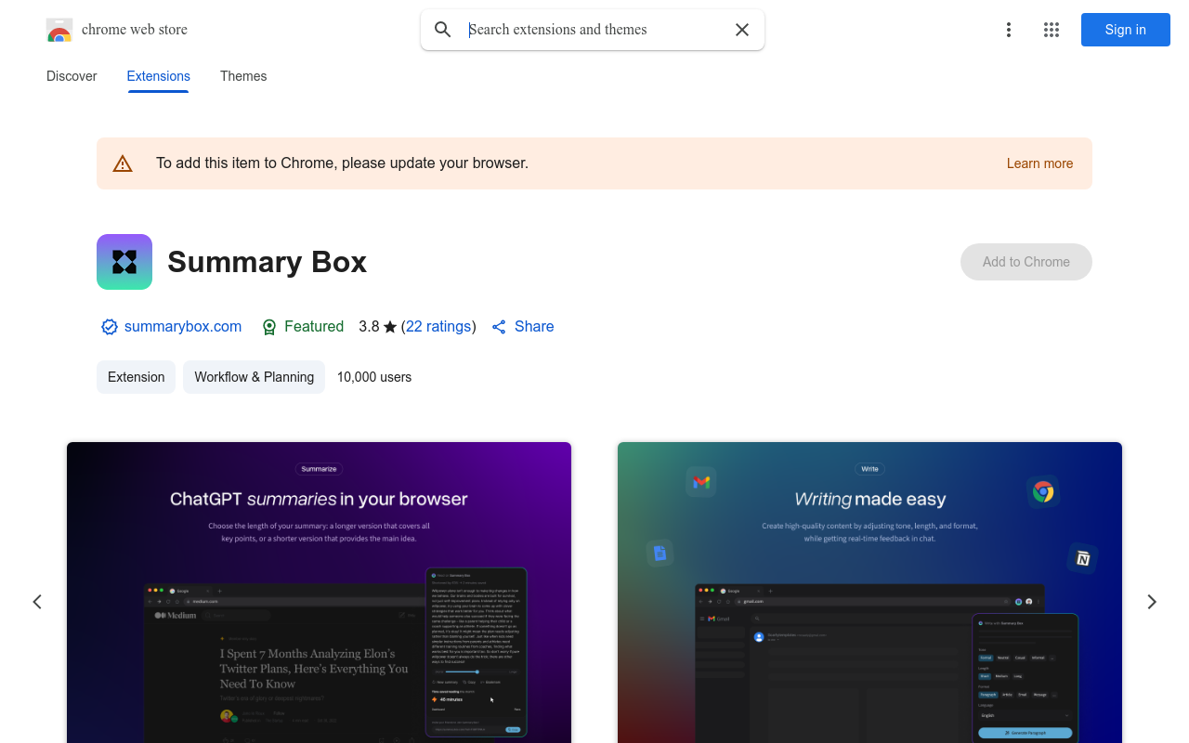
Task: Open the Writing made easy screenshot
Action: pyautogui.click(x=869, y=593)
